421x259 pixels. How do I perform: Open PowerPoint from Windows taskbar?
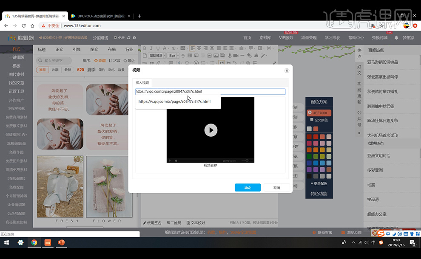pyautogui.click(x=61, y=242)
